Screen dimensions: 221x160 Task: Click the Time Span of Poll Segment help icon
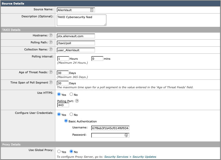pos(51,82)
